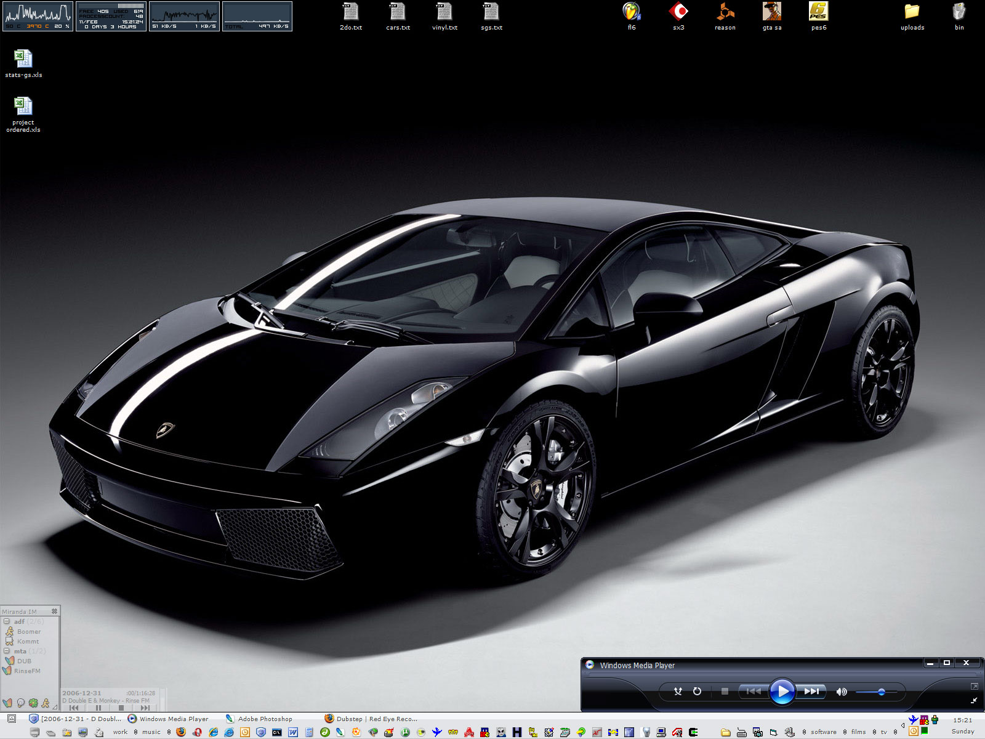
Task: Skip to next track in Media Player
Action: 812,692
